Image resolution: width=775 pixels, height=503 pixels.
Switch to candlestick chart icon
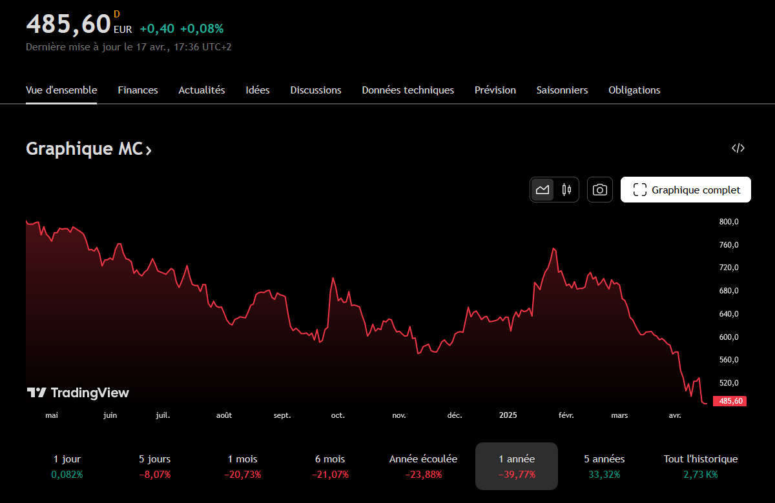(x=566, y=190)
